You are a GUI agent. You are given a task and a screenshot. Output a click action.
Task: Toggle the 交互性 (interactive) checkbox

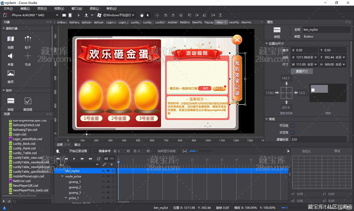pos(292,132)
